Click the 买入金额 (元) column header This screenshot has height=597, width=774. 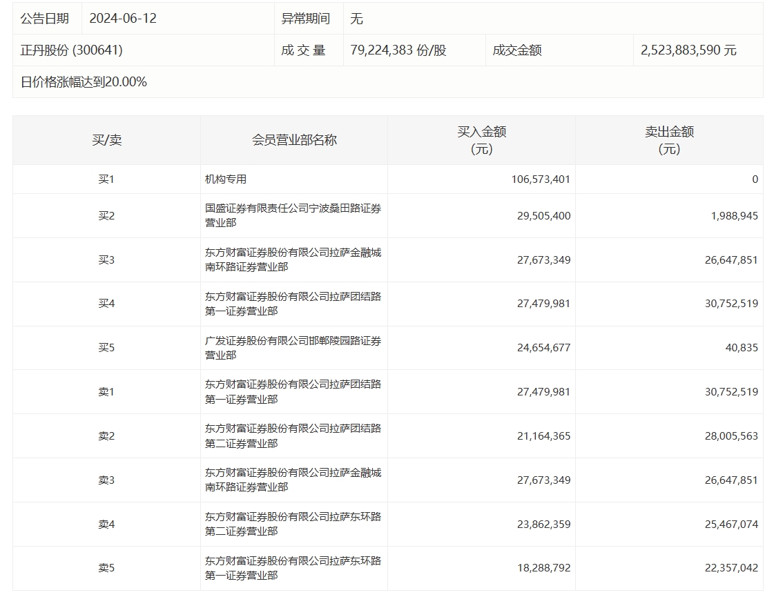coord(481,140)
